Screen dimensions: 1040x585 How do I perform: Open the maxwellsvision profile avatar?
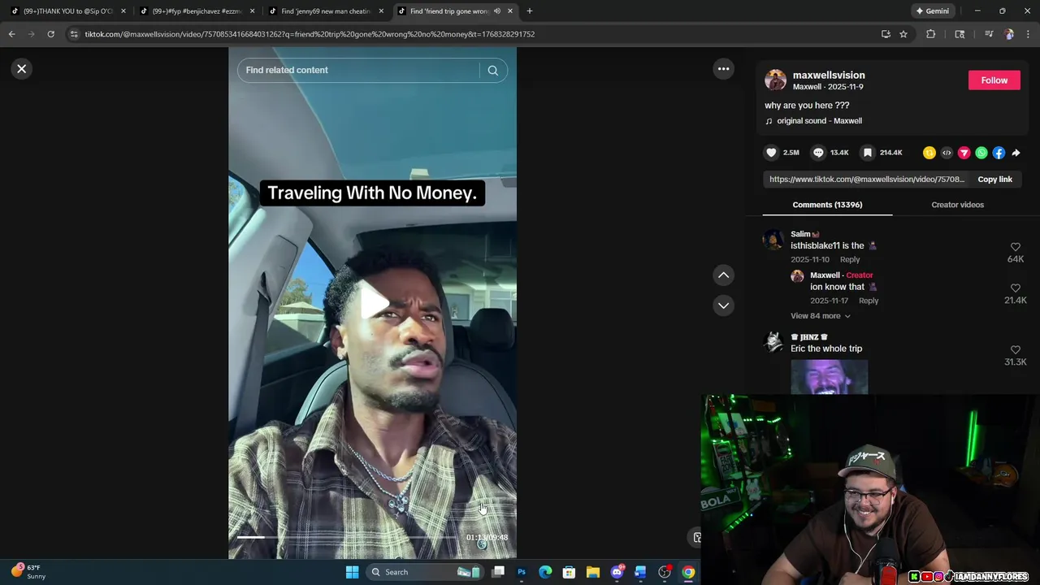776,80
